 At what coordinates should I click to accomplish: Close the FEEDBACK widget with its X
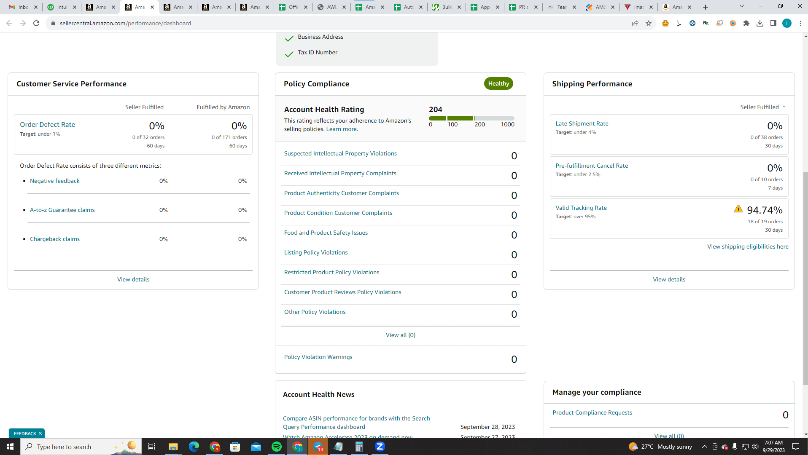tap(40, 434)
